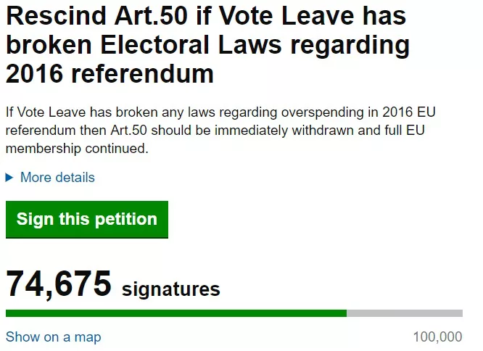Image resolution: width=483 pixels, height=351 pixels.
Task: Click the description line mentioning immediately withdrawn
Action: (215, 131)
